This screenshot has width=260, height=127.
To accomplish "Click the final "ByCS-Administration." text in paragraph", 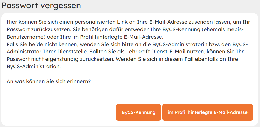I will [33, 66].
